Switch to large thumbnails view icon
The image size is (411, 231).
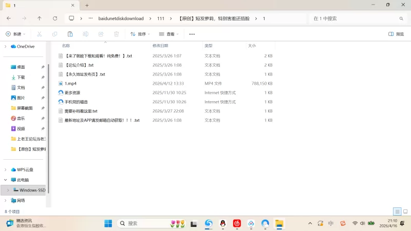(x=405, y=211)
